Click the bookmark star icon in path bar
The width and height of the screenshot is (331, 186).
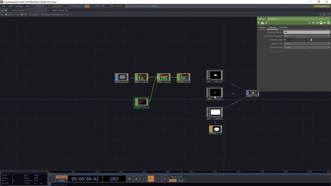click(22, 14)
